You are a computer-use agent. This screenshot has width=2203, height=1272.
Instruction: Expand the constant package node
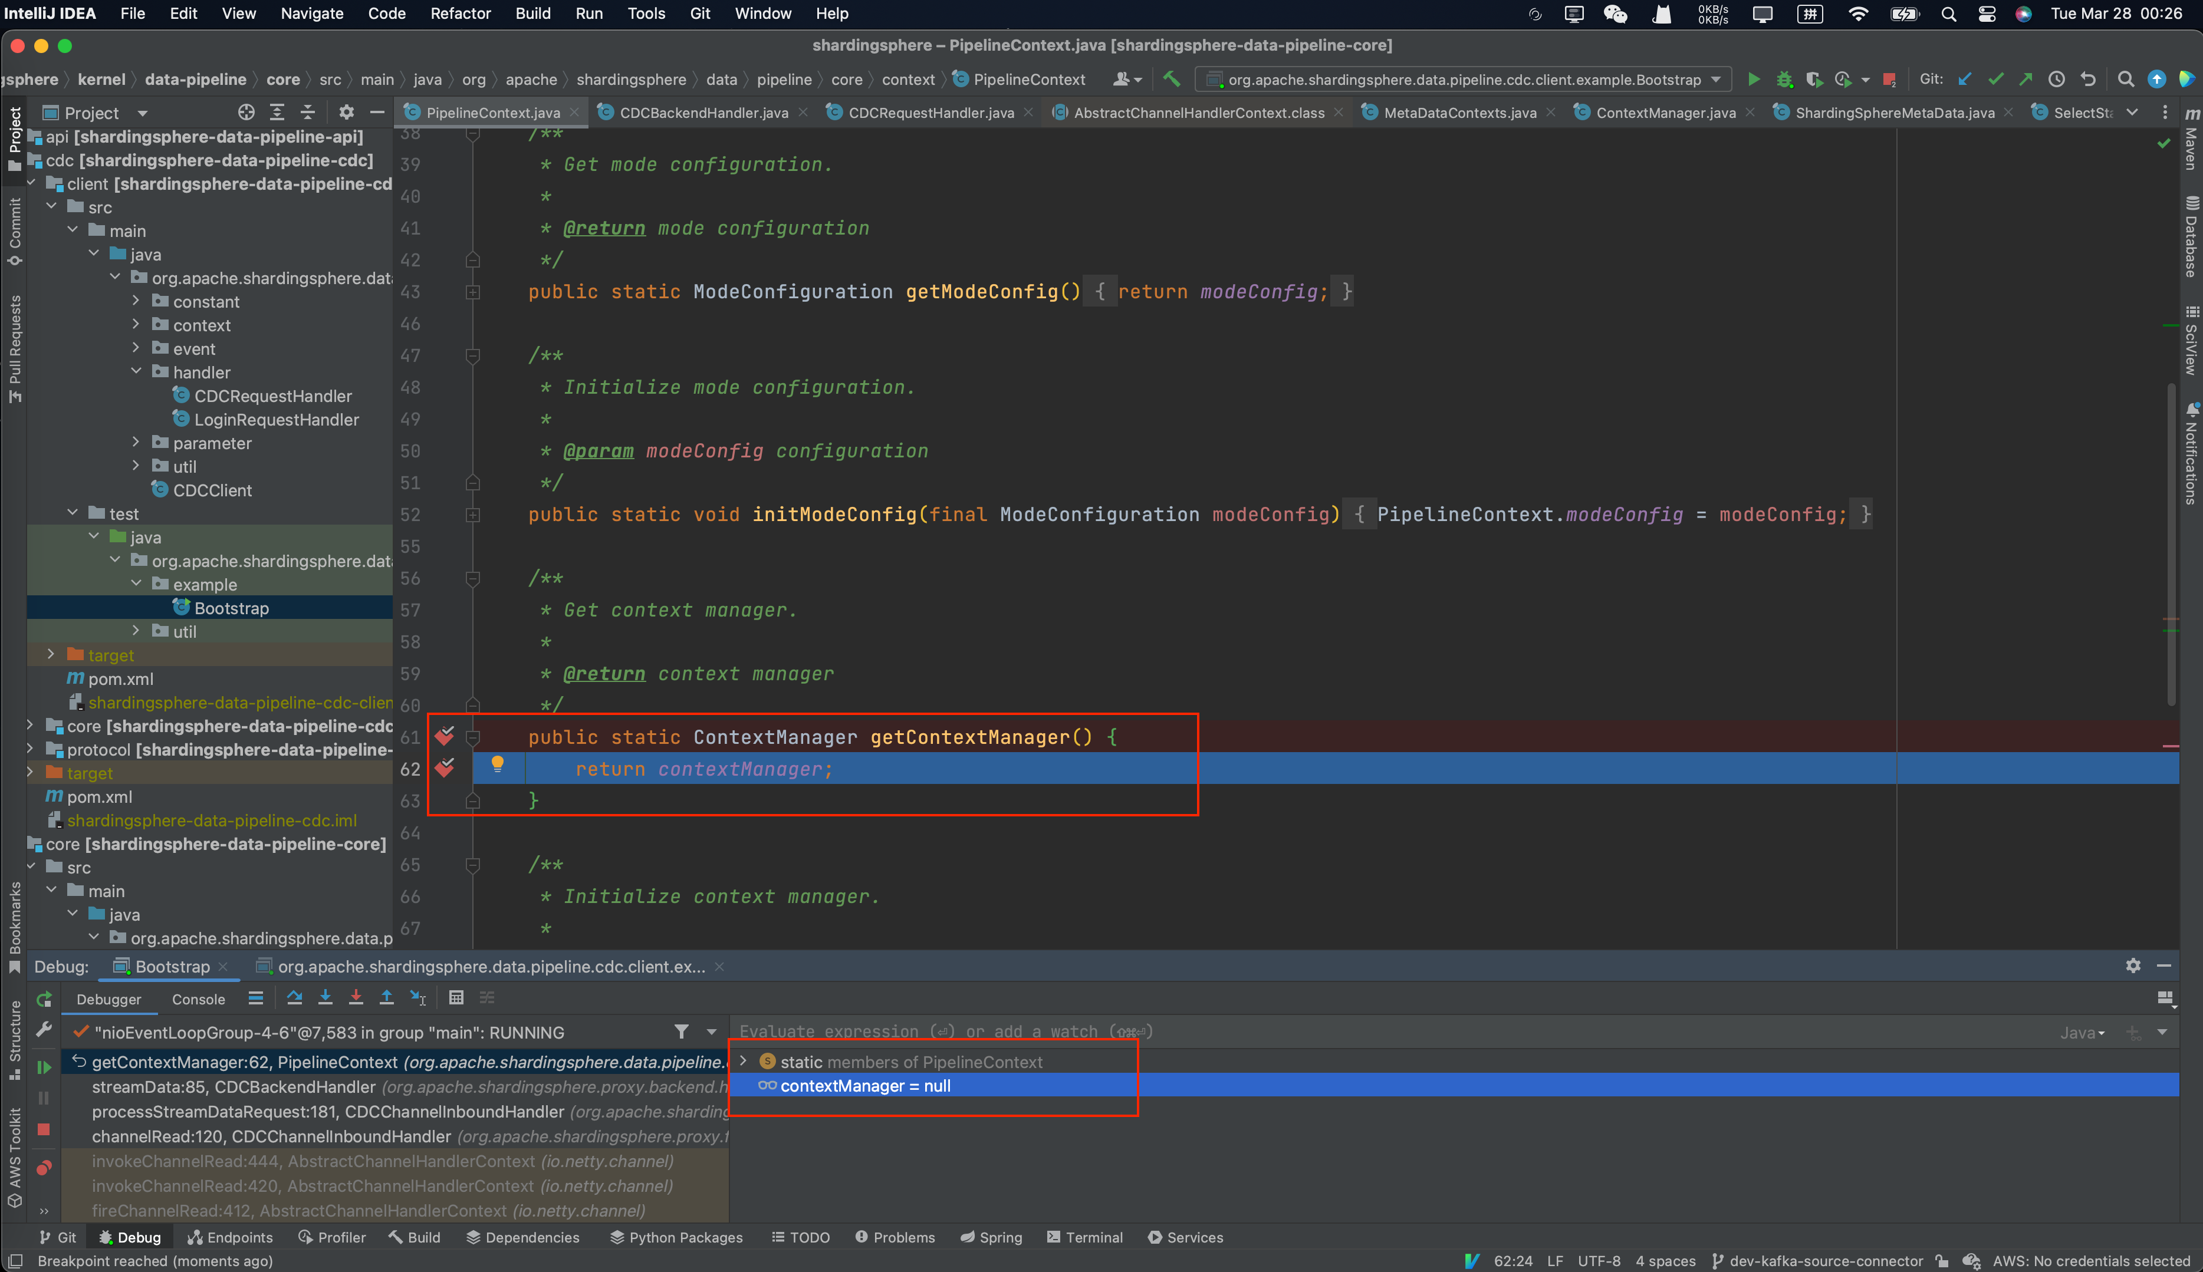point(136,301)
